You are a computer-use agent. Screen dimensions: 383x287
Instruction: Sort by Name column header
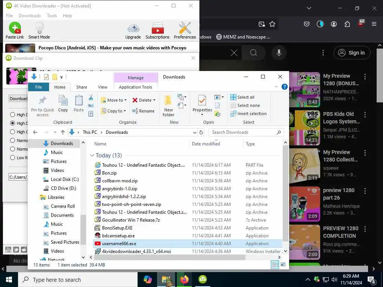[x=100, y=144]
